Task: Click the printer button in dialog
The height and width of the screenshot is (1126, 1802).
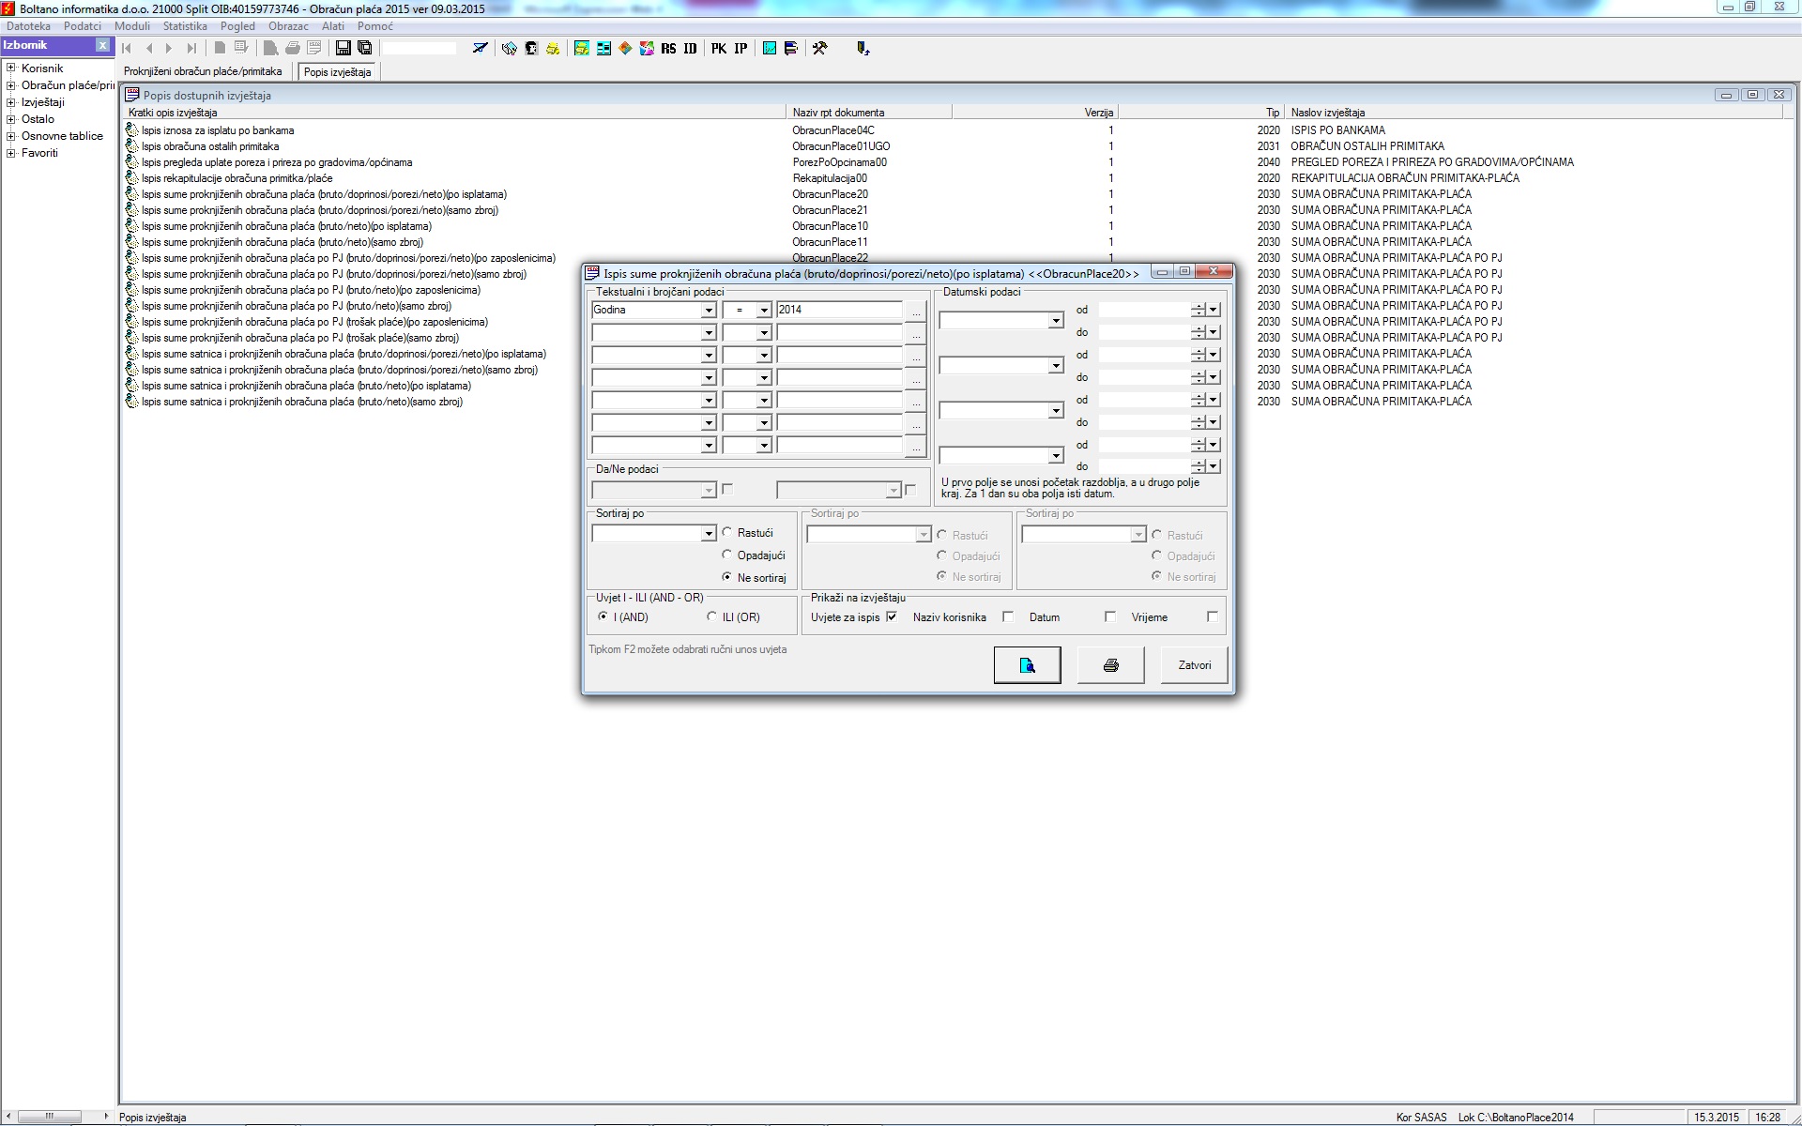Action: (1110, 665)
